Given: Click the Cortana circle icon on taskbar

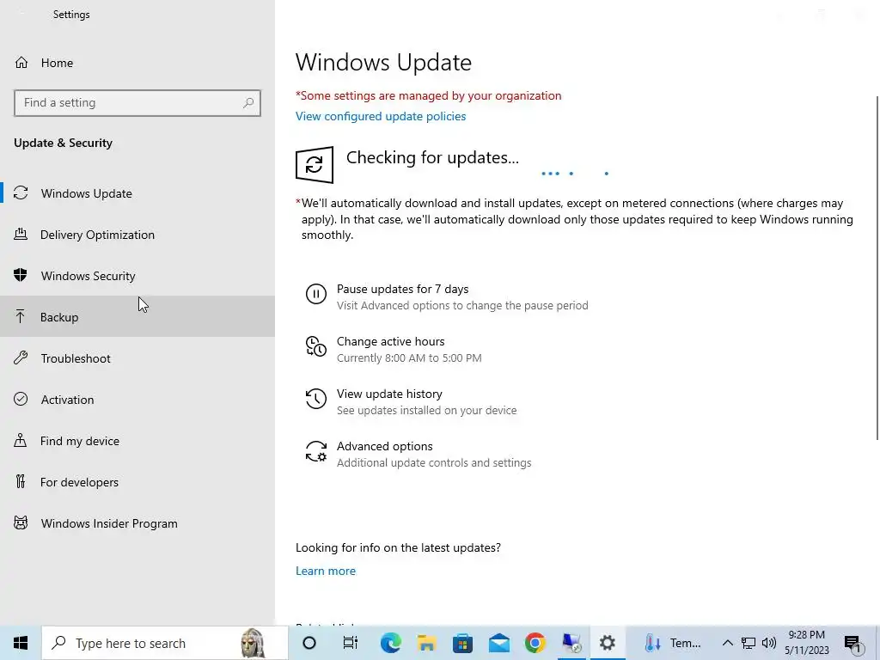Looking at the screenshot, I should [309, 643].
